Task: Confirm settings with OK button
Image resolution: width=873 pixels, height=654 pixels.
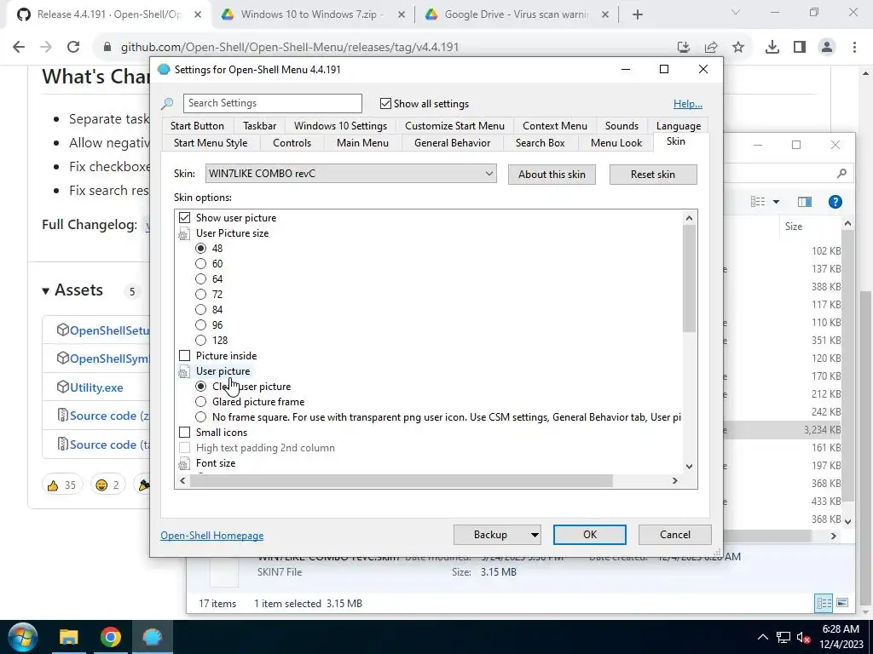Action: pos(590,535)
